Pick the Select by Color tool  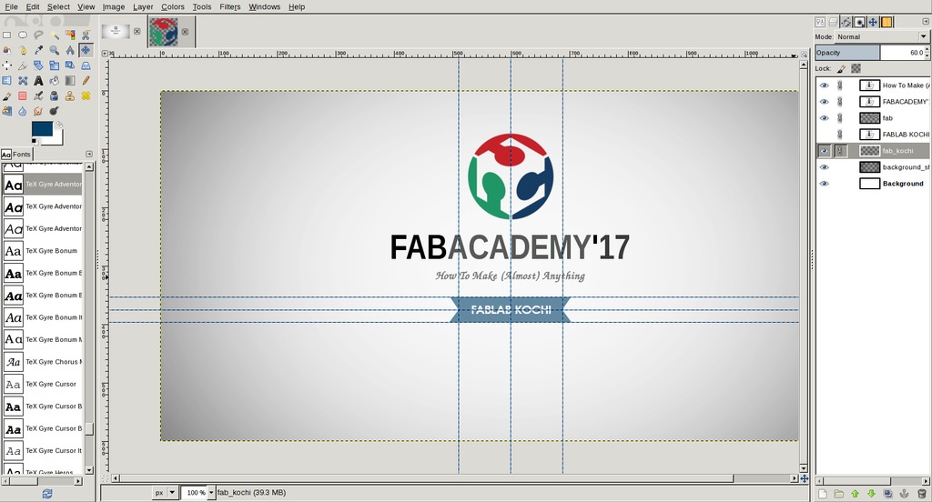[70, 35]
